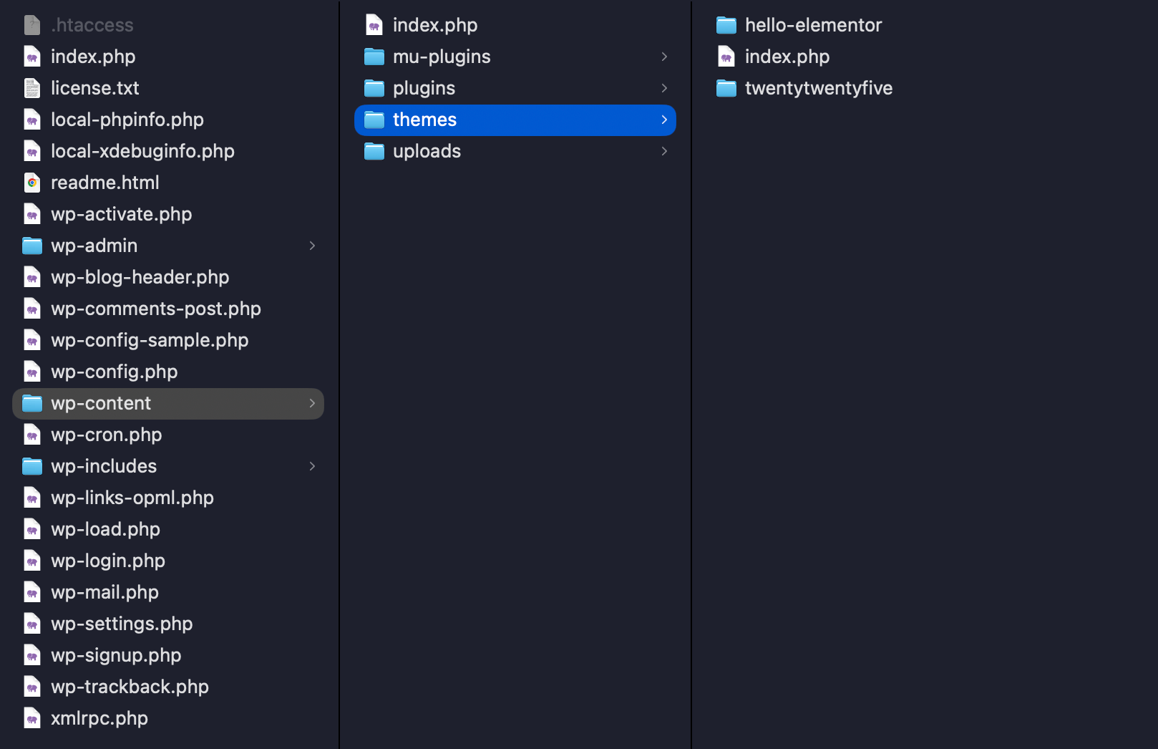
Task: Select the themes folder row
Action: [515, 120]
